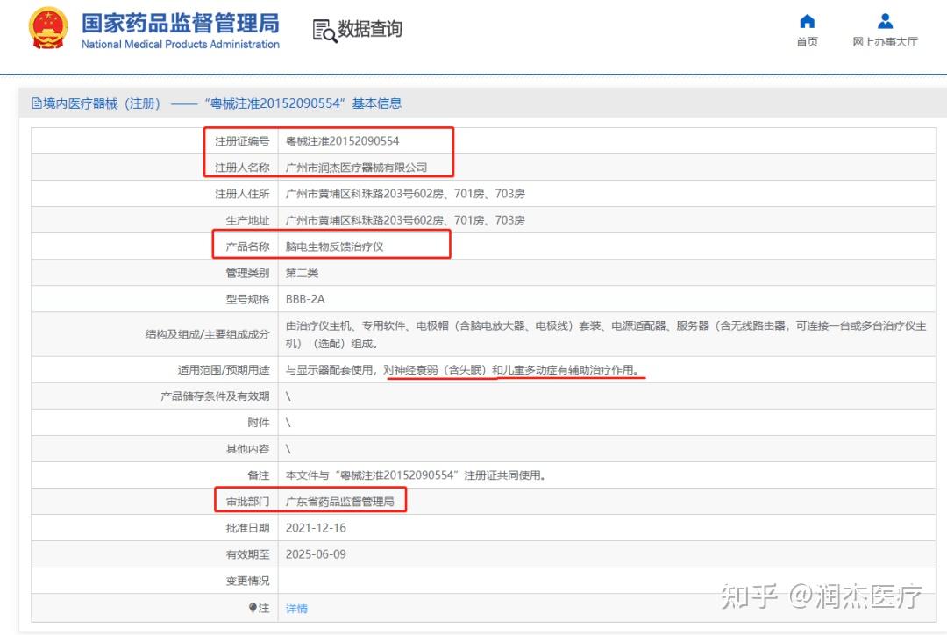Click the 知乎@润杰医疗 watermark
The image size is (947, 635).
(x=822, y=596)
